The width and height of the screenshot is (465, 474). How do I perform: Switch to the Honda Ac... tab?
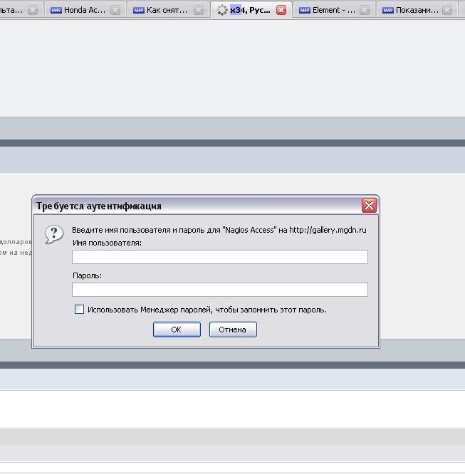[x=84, y=10]
